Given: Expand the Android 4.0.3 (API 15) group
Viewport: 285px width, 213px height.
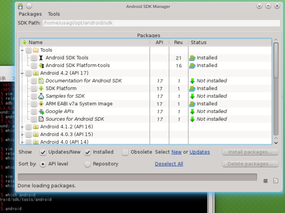Looking at the screenshot, I should [22, 134].
